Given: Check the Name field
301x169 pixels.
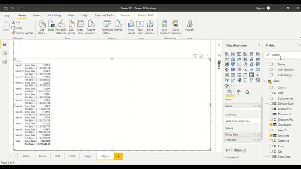Looking at the screenshot, I should 271,64.
